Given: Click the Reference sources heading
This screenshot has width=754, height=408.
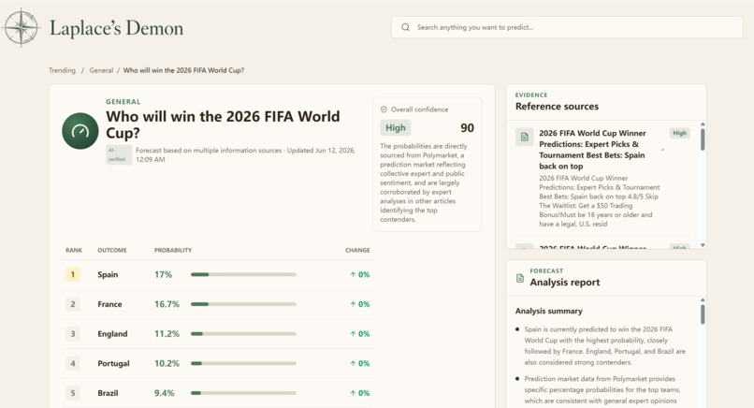Looking at the screenshot, I should (x=557, y=107).
